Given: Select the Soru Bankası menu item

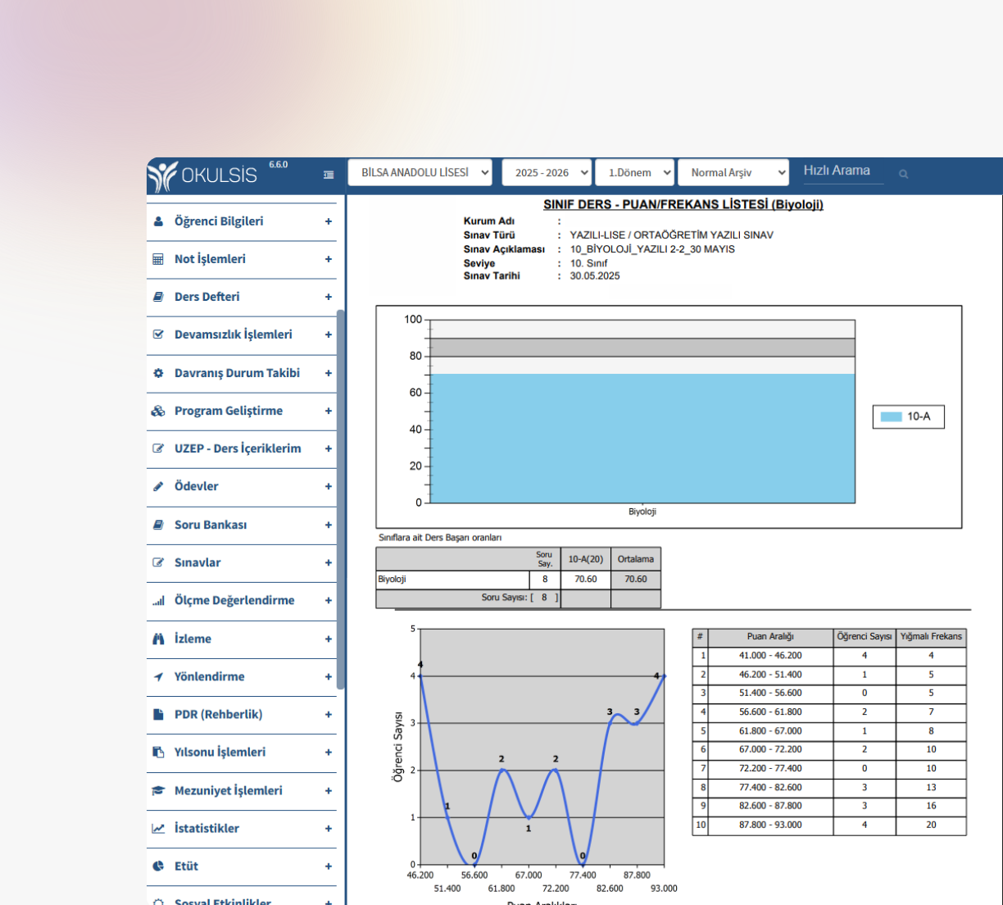Looking at the screenshot, I should [210, 525].
